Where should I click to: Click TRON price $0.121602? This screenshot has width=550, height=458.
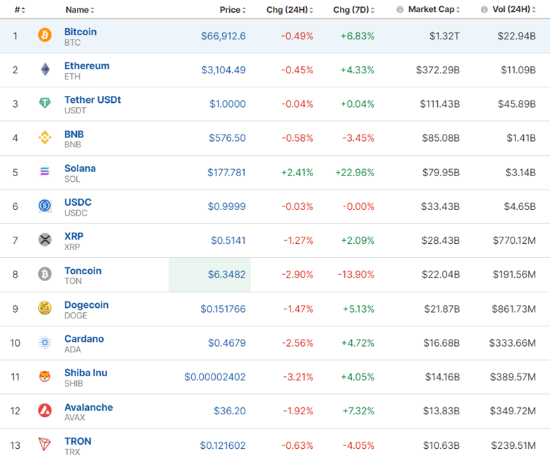[223, 445]
